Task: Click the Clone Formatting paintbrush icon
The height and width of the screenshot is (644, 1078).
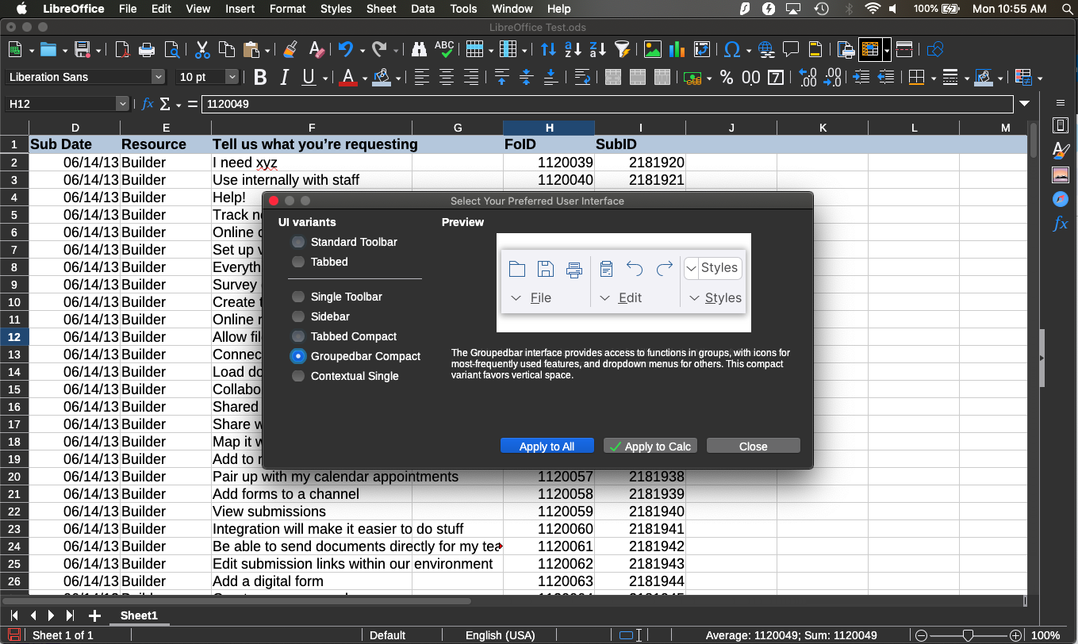Action: click(290, 50)
